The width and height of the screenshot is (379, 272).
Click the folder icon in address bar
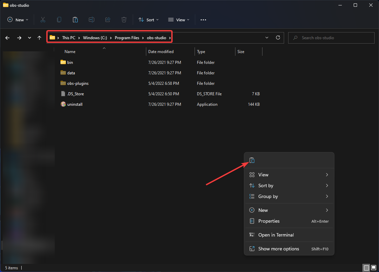point(52,38)
